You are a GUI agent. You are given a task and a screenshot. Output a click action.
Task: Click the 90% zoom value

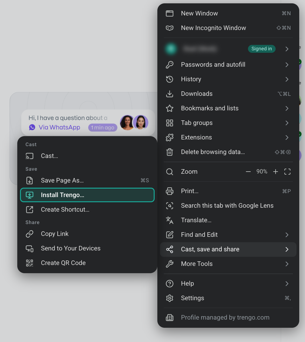point(262,172)
